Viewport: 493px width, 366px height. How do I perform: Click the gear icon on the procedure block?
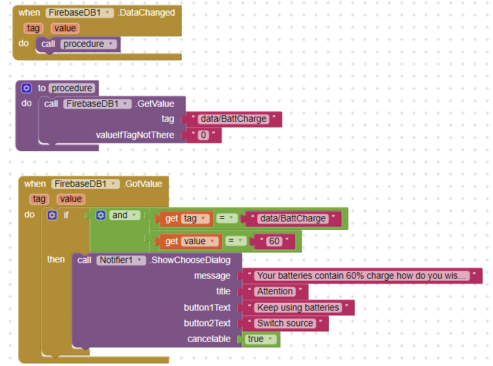[x=26, y=88]
